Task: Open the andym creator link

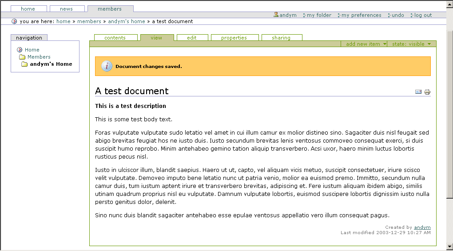Action: point(422,227)
